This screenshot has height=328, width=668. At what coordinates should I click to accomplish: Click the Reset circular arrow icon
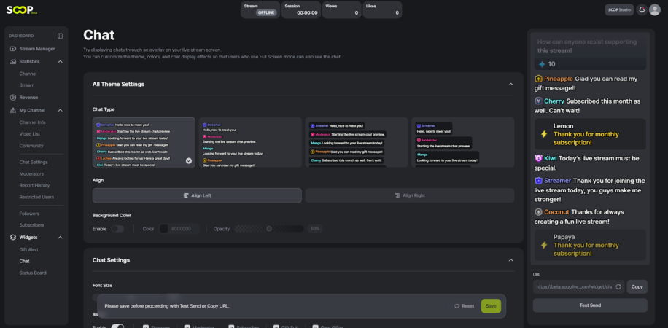pyautogui.click(x=457, y=306)
